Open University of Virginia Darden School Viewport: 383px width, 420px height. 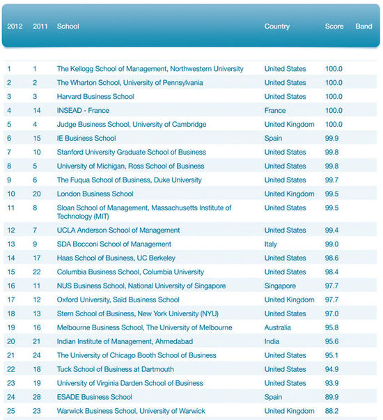click(x=130, y=383)
